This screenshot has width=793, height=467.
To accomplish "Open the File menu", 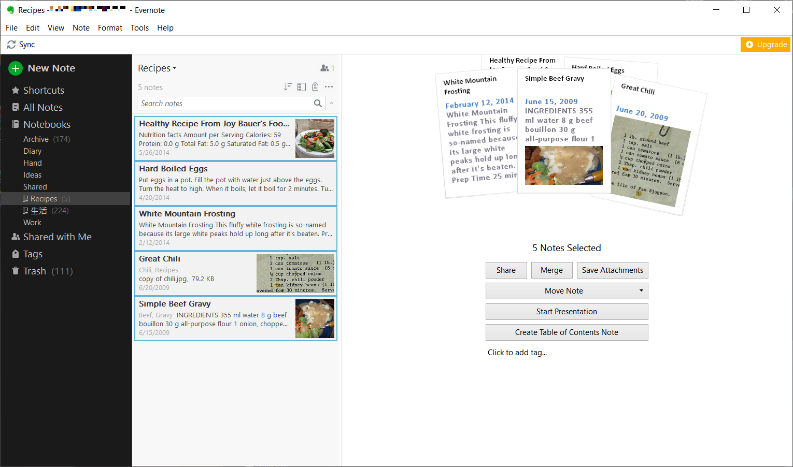I will [12, 28].
